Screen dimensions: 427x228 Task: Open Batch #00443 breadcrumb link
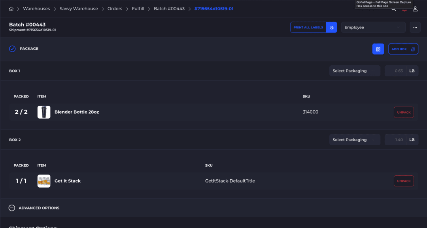point(169,9)
